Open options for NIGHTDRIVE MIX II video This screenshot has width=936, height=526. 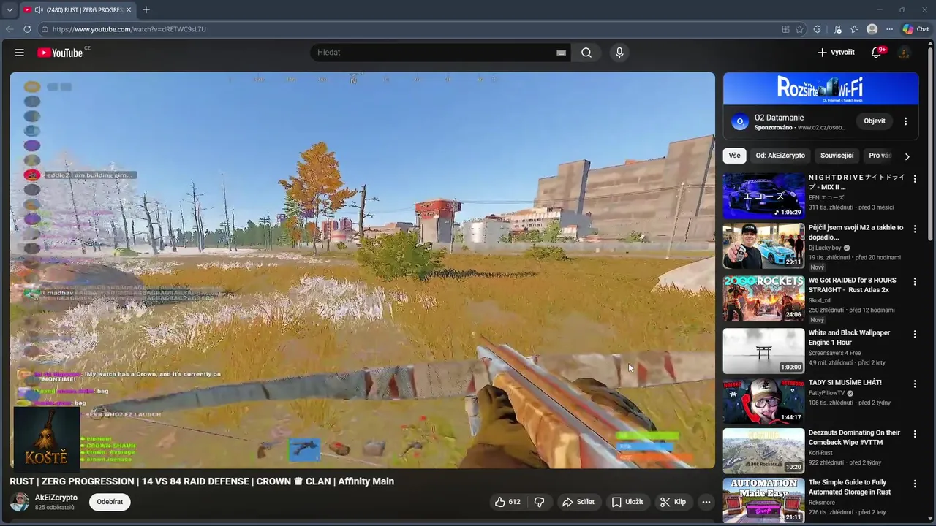pyautogui.click(x=915, y=179)
